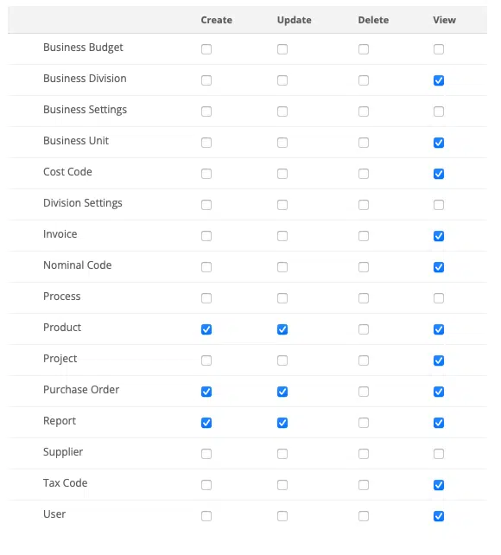Enable Create permission for Invoice
Screen dimensions: 501x555
206,236
